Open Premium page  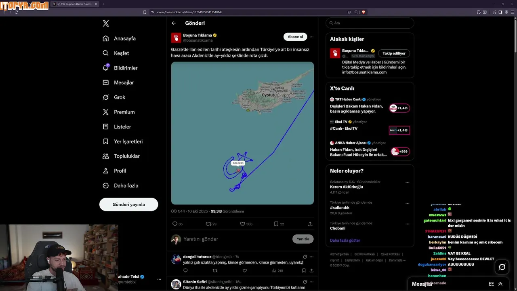coord(118,112)
